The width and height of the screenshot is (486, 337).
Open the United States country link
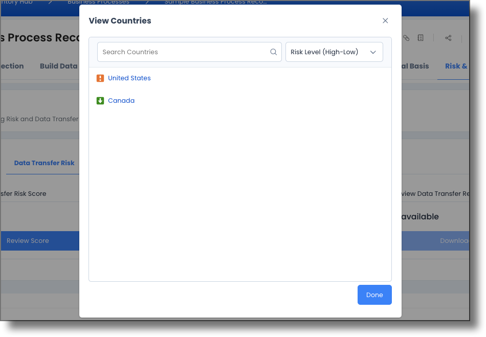coord(129,78)
